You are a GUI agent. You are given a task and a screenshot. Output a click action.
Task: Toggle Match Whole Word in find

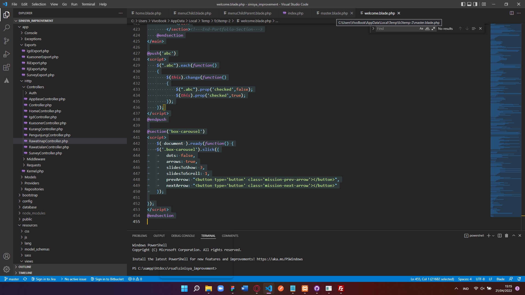(x=427, y=28)
